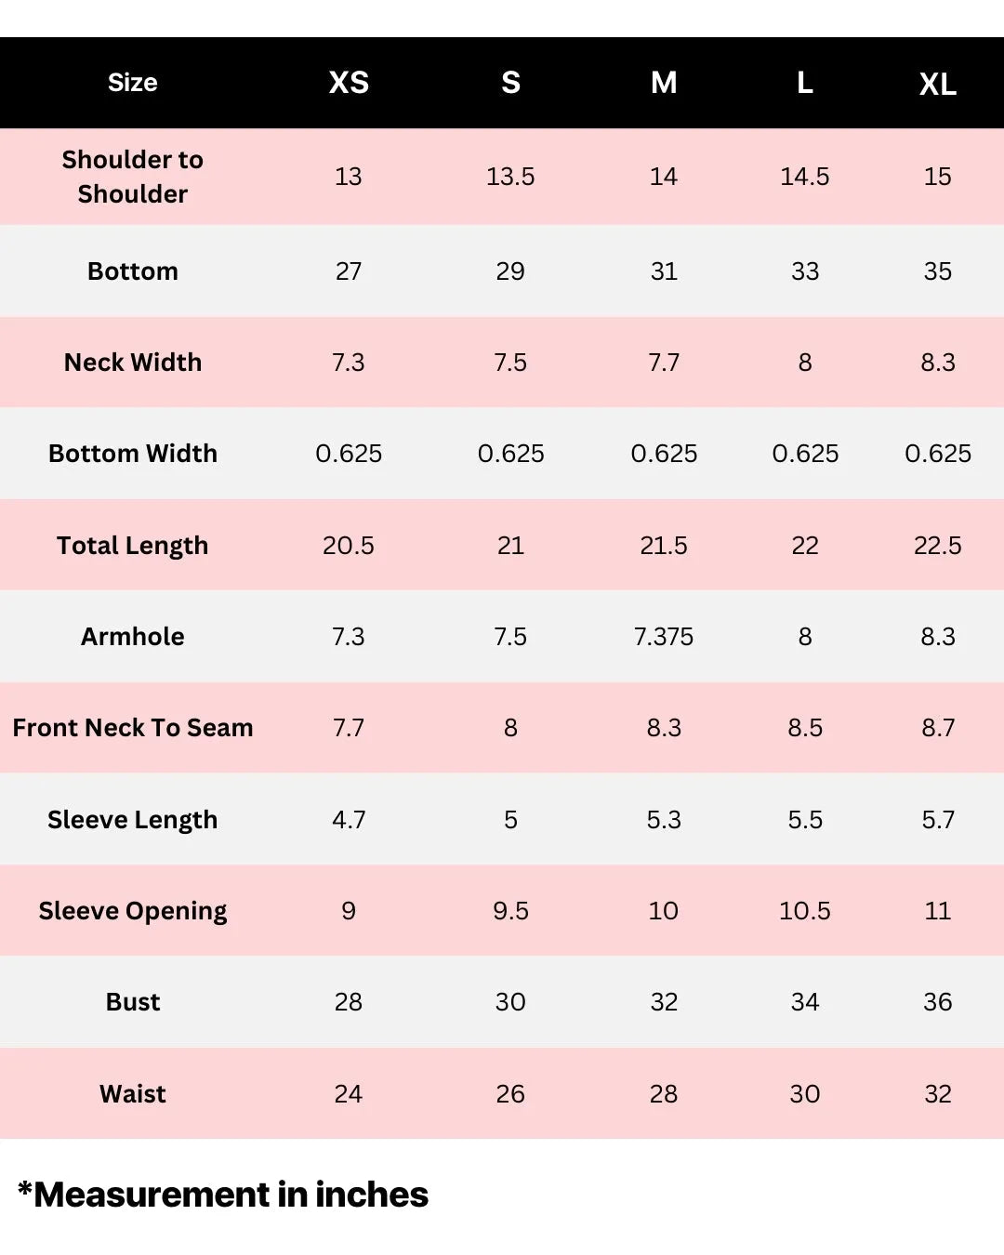1004x1255 pixels.
Task: Select the XL size header
Action: (937, 85)
